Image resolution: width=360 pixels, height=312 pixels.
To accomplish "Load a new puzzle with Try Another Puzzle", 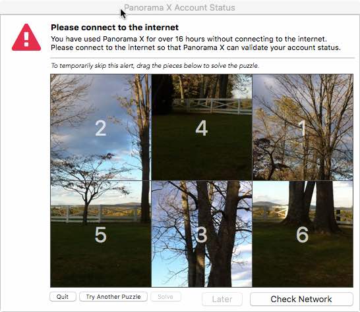I will click(x=113, y=297).
